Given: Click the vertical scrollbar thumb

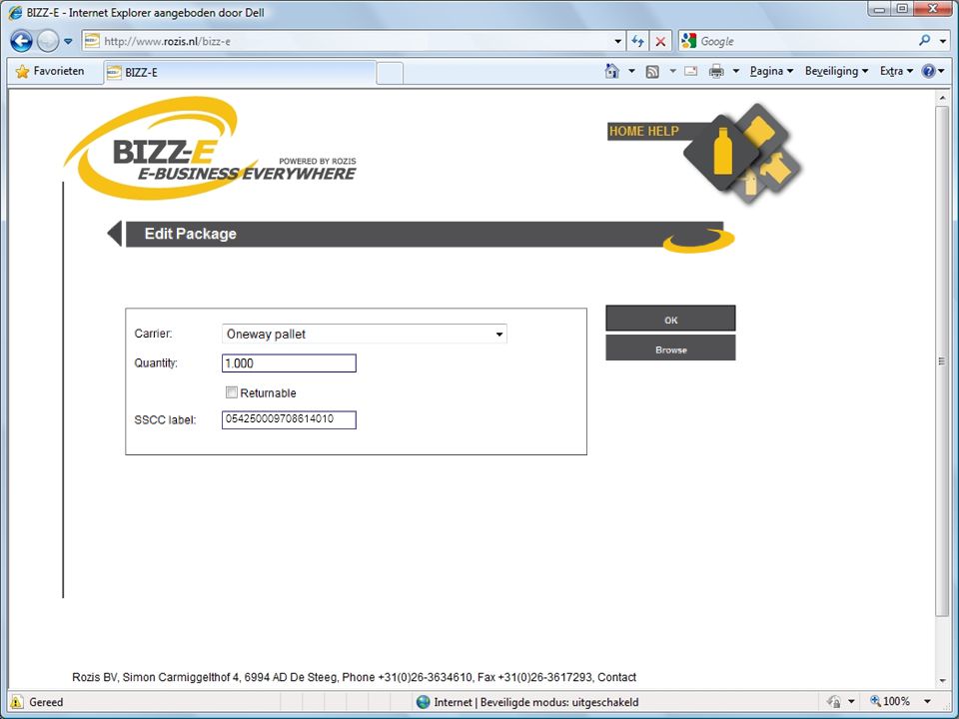Looking at the screenshot, I should tap(942, 361).
